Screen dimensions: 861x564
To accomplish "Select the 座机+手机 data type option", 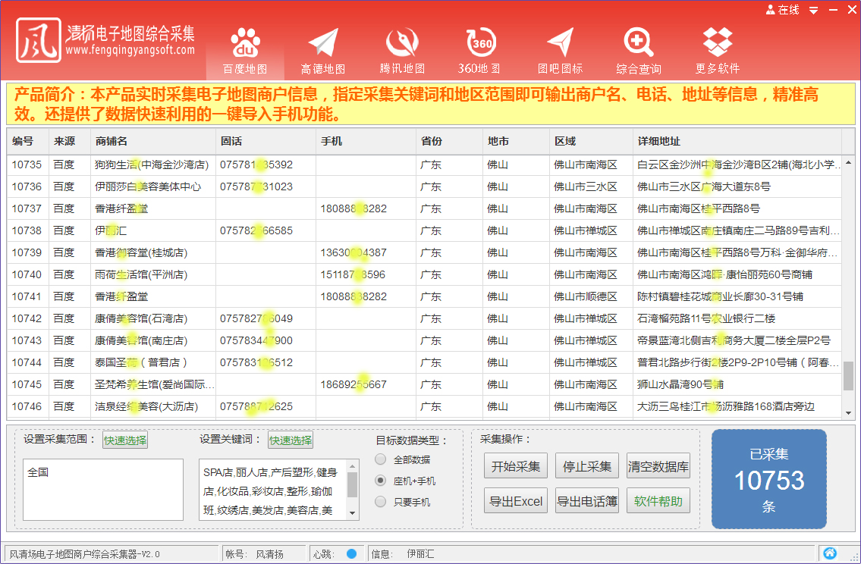I will point(380,479).
